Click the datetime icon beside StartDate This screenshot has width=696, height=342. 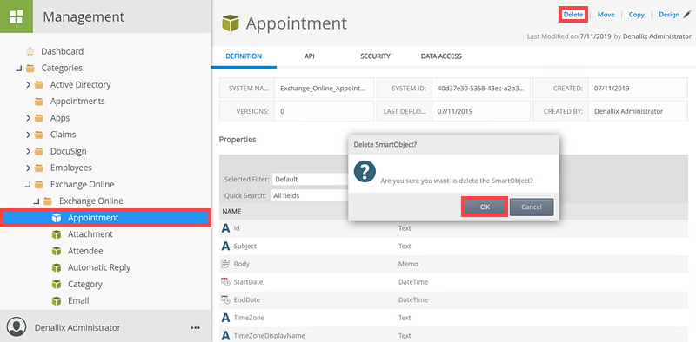(x=225, y=282)
